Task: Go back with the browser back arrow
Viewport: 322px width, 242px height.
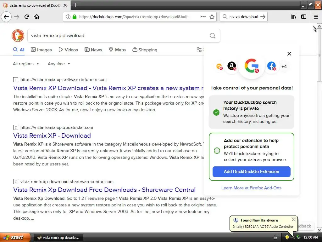Action: (6, 17)
